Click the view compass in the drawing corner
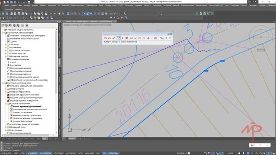Screen dimensions: 276x155 (x=261, y=37)
